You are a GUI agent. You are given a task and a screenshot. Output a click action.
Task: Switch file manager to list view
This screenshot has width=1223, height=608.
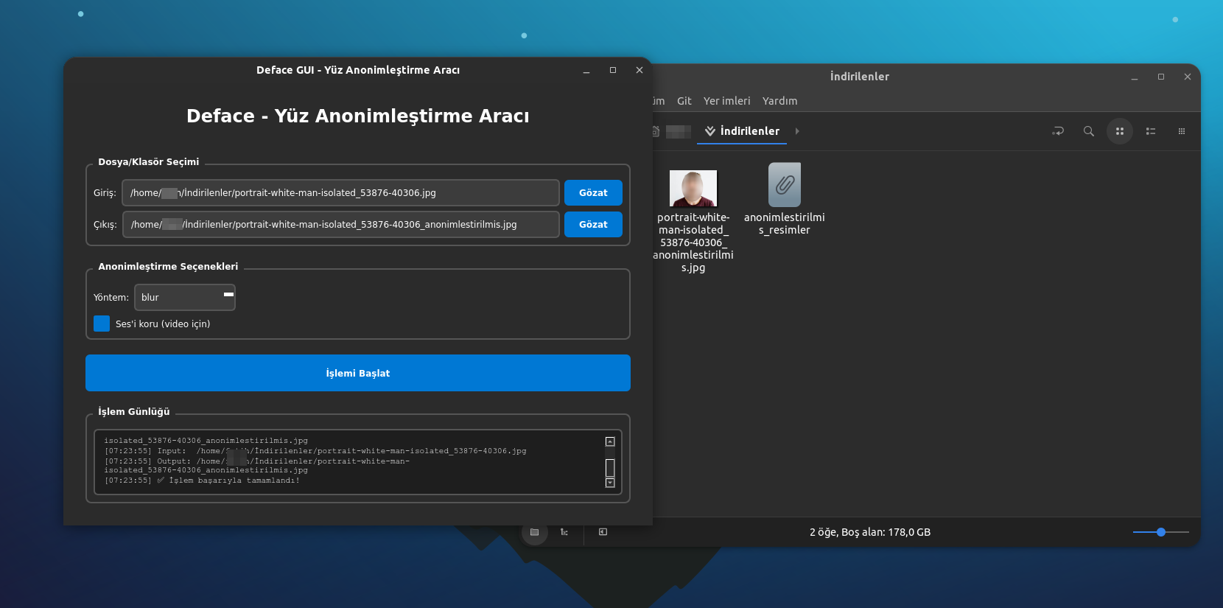(1150, 131)
